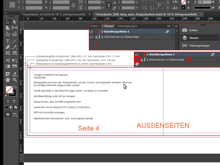Image resolution: width=220 pixels, height=165 pixels.
Task: Click the select previous object icon
Action: click(175, 2)
